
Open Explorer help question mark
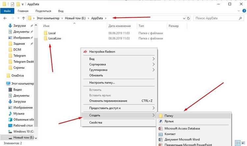click(x=244, y=11)
